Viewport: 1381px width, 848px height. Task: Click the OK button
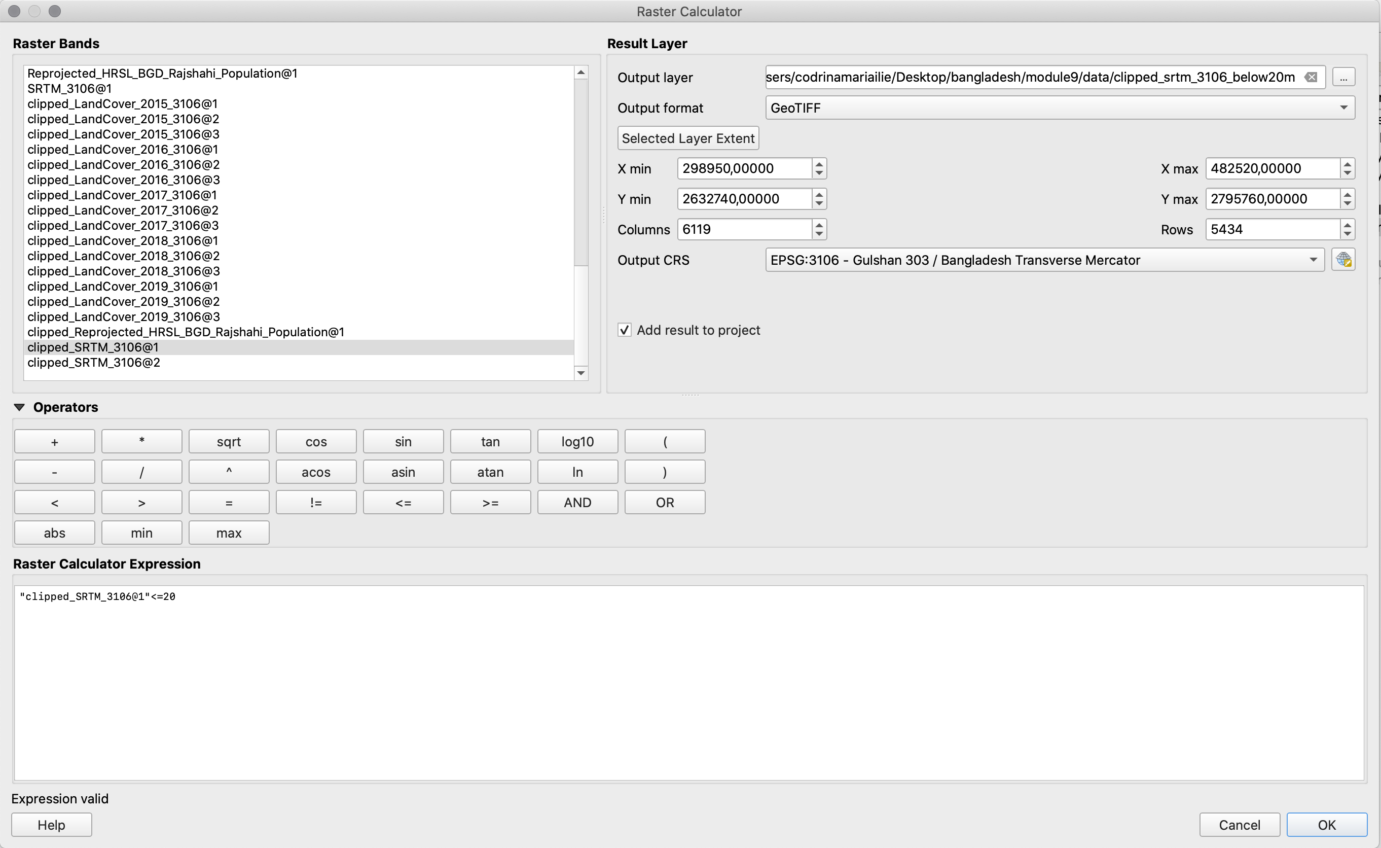[x=1329, y=824]
